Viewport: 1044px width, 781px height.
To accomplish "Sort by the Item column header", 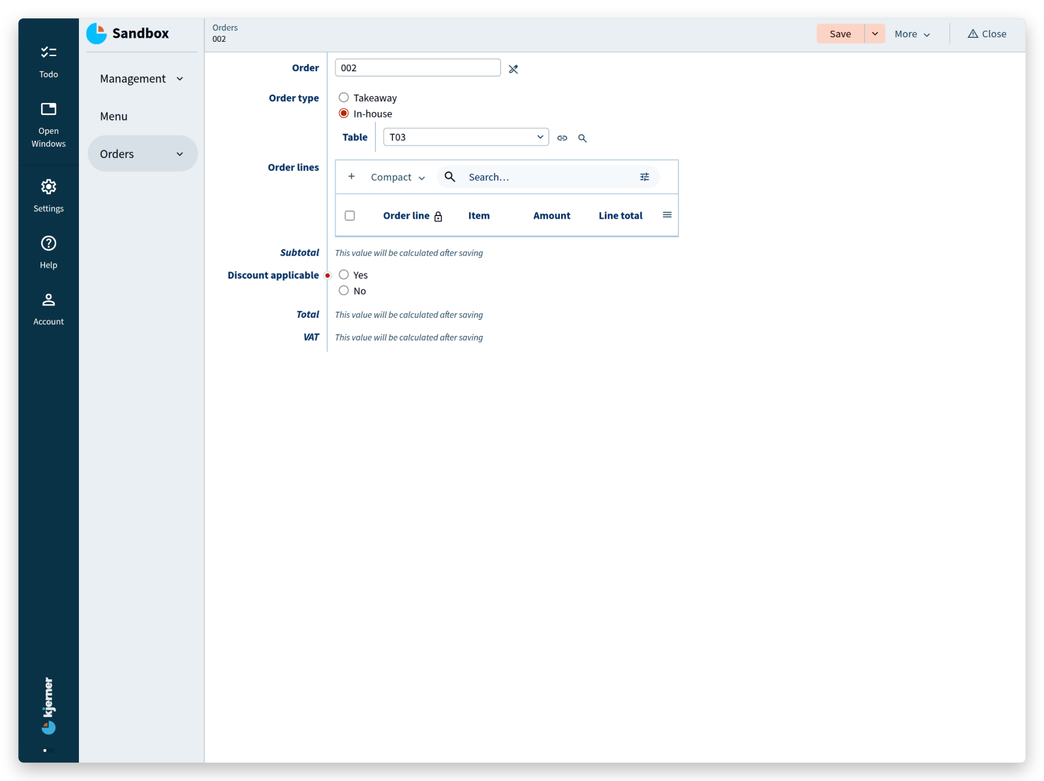I will [479, 216].
